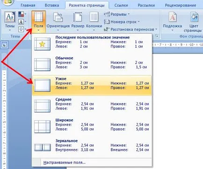Screen dimensions: 203x169
Task: Click the Колонки columns icon
Action: pyautogui.click(x=94, y=17)
